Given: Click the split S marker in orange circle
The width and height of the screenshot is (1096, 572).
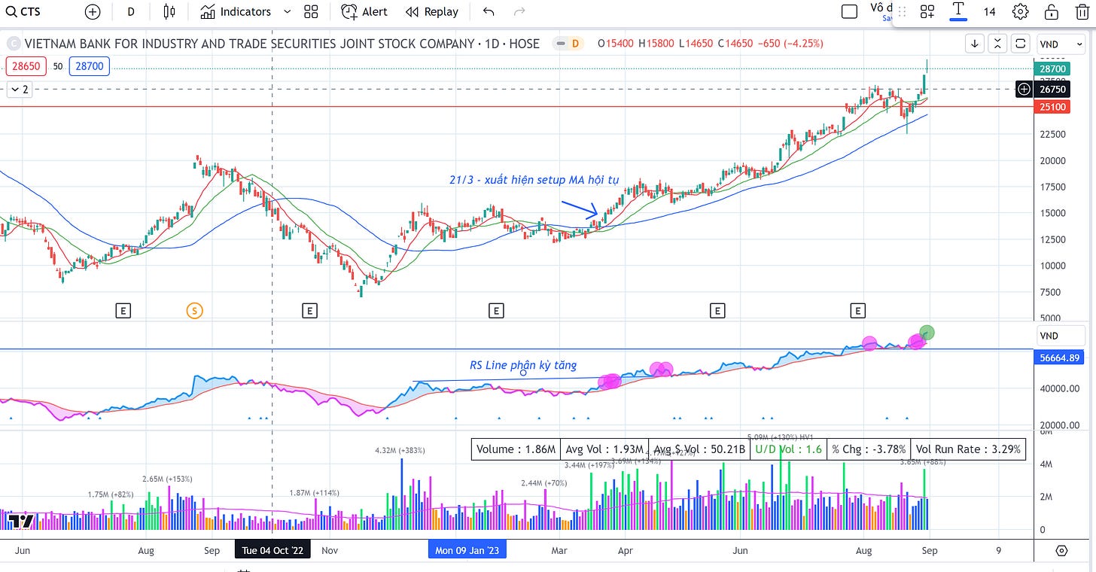Looking at the screenshot, I should tap(194, 309).
